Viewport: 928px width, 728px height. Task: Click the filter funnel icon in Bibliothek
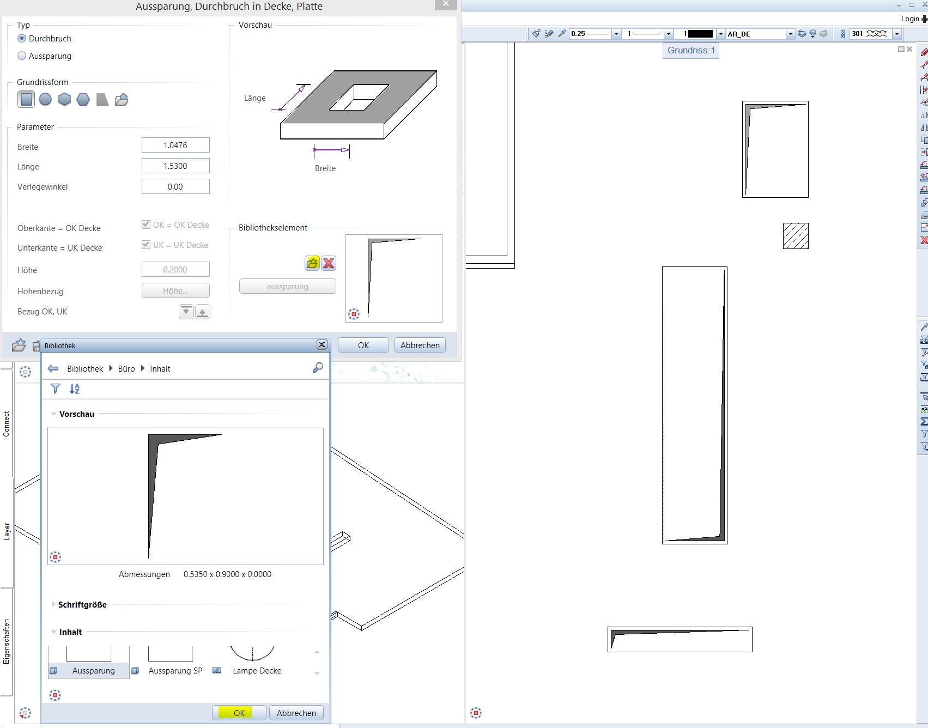56,389
